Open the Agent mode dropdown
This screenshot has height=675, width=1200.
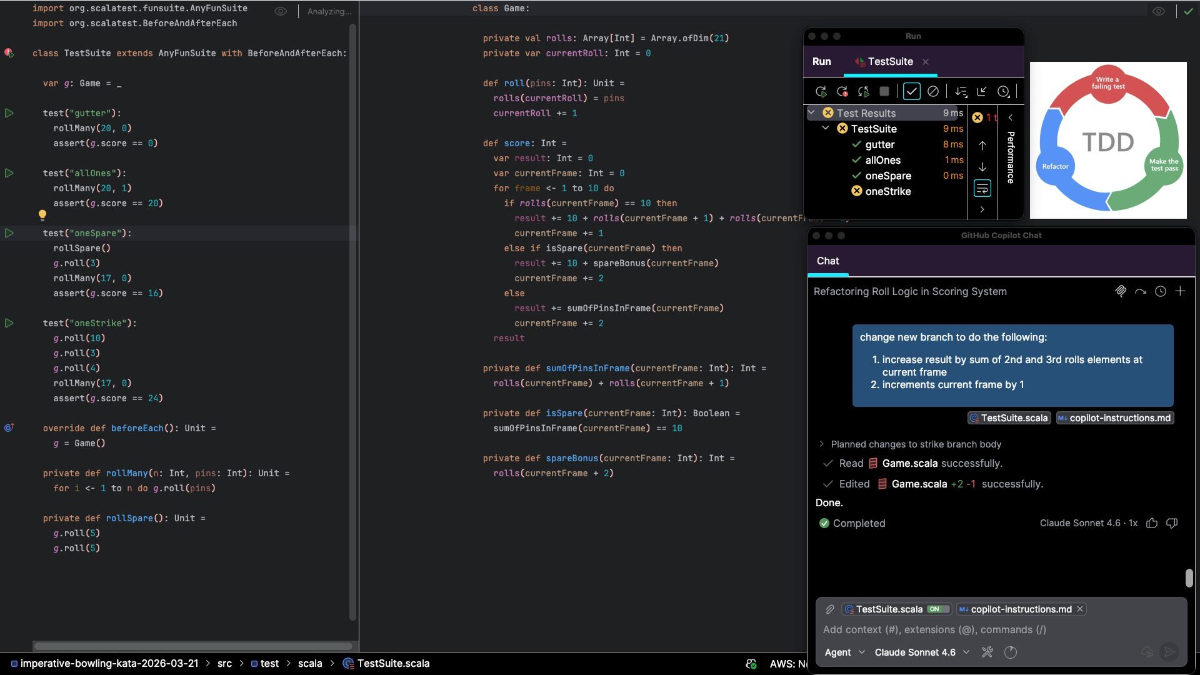tap(844, 652)
